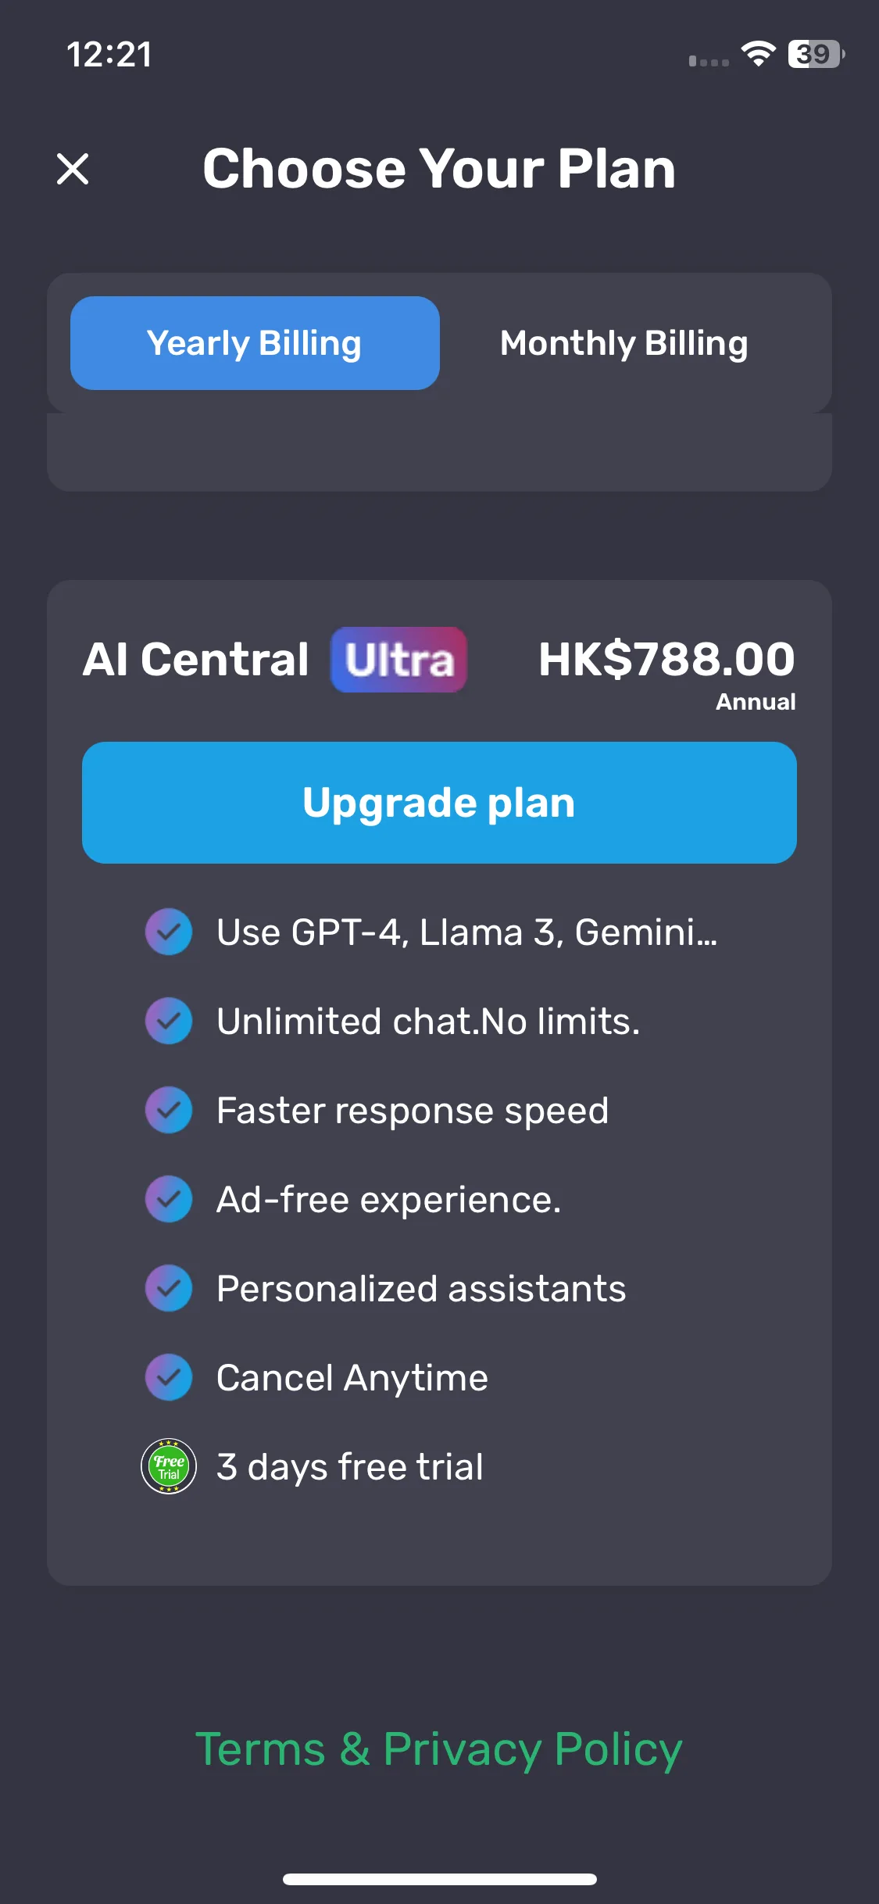Tap the Ultra badge

pyautogui.click(x=398, y=660)
